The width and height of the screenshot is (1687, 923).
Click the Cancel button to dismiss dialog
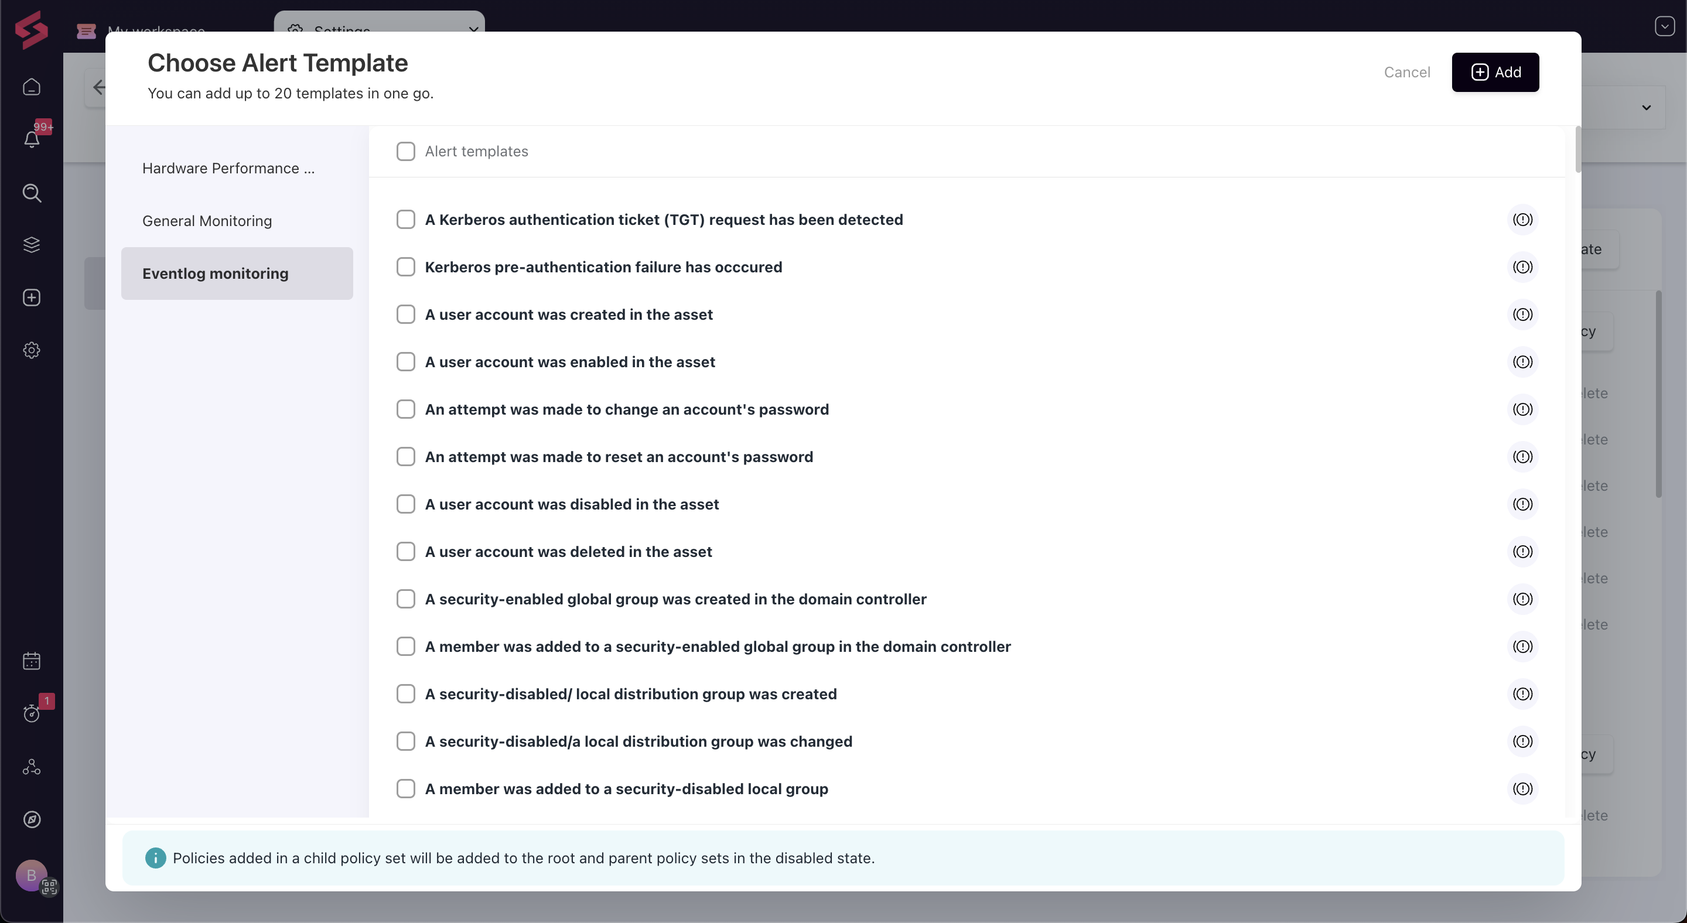[x=1408, y=71]
